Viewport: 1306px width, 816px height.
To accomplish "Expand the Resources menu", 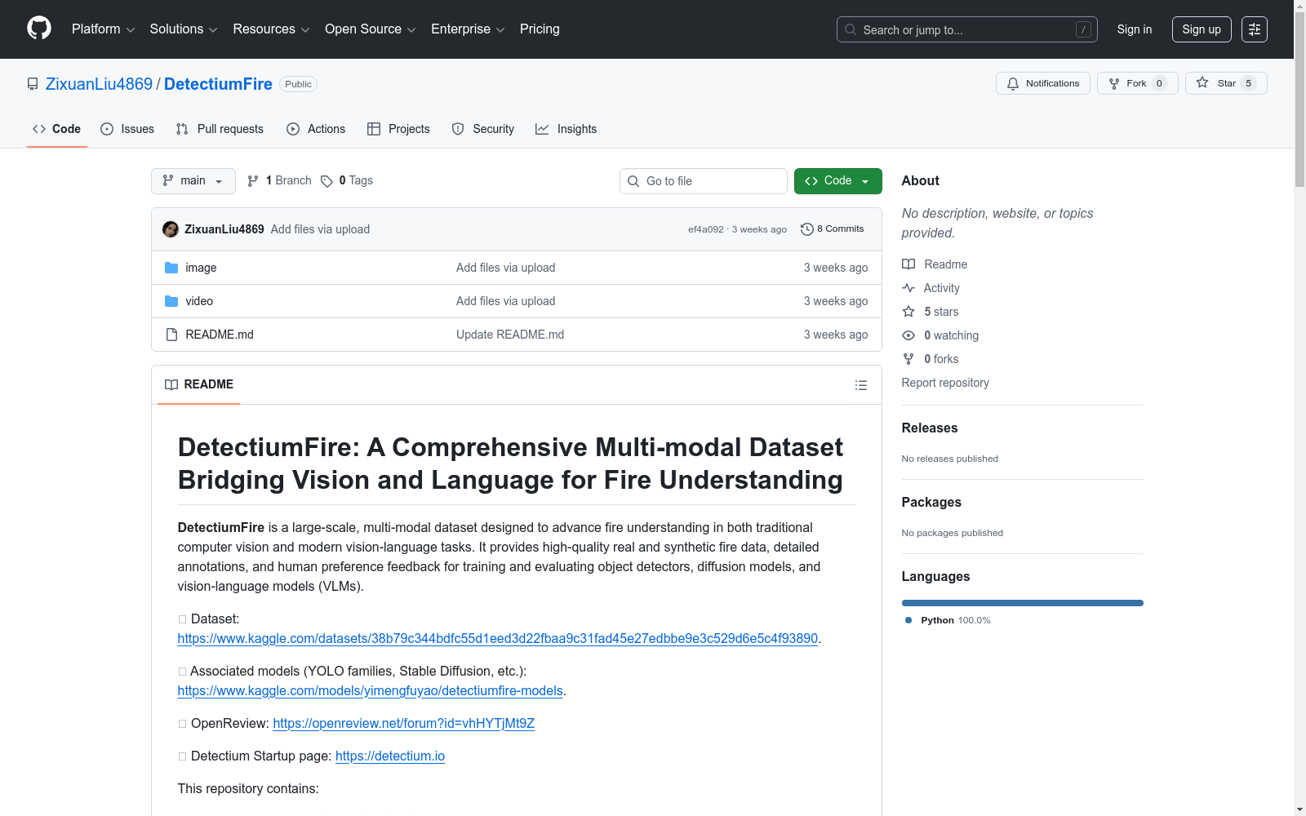I will pyautogui.click(x=271, y=29).
